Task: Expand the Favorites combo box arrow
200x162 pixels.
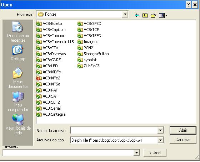Action: pos(136,152)
